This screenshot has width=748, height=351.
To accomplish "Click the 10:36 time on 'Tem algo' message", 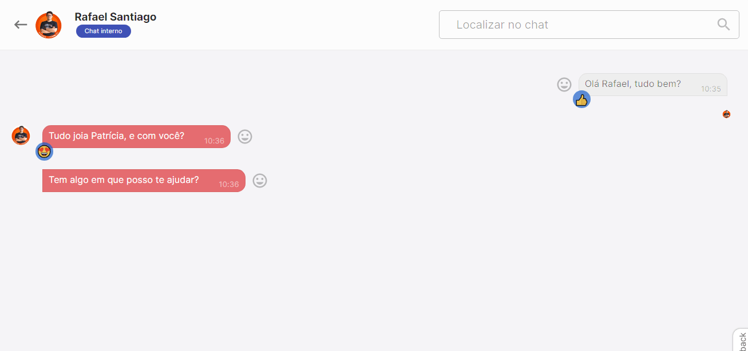I will [x=229, y=185].
